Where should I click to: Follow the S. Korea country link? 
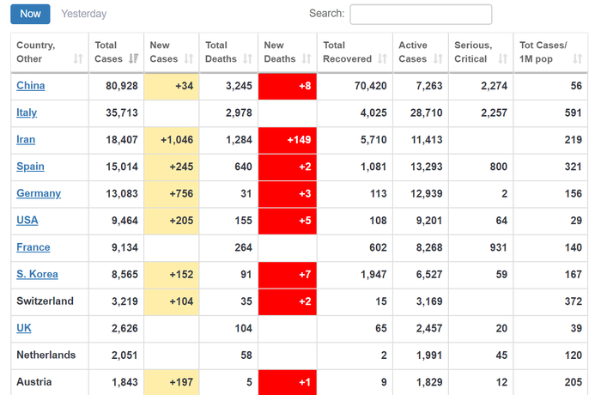[37, 274]
